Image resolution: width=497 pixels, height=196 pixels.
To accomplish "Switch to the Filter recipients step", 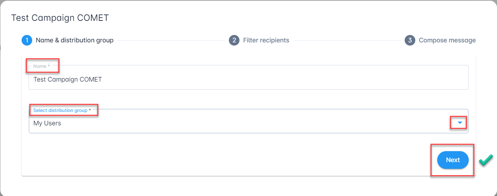I will click(266, 40).
